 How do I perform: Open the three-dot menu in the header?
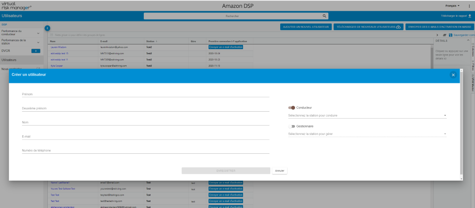click(x=469, y=6)
